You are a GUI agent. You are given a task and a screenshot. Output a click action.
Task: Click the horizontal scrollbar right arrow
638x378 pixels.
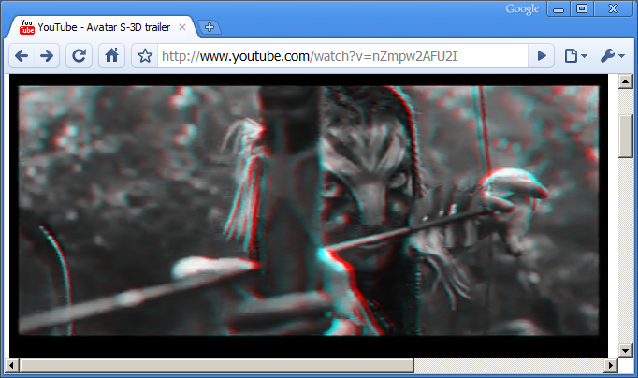[x=612, y=364]
